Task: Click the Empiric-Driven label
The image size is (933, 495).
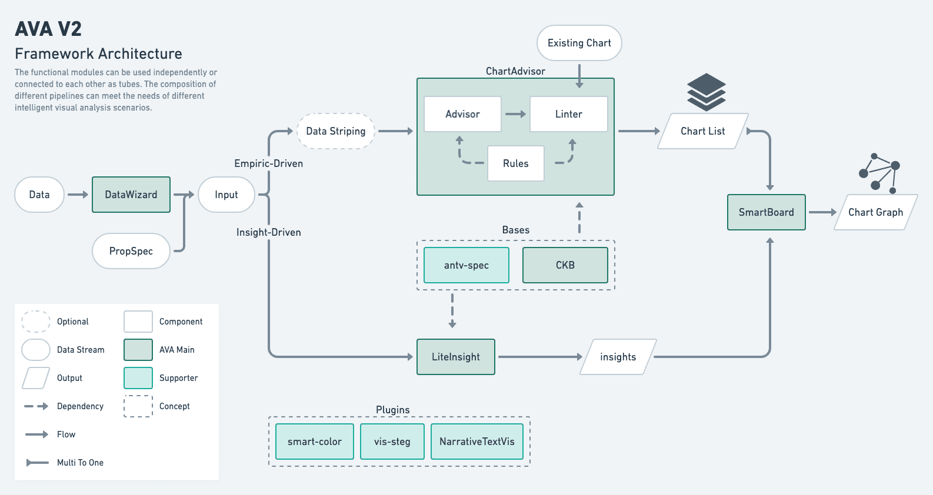Action: 269,163
